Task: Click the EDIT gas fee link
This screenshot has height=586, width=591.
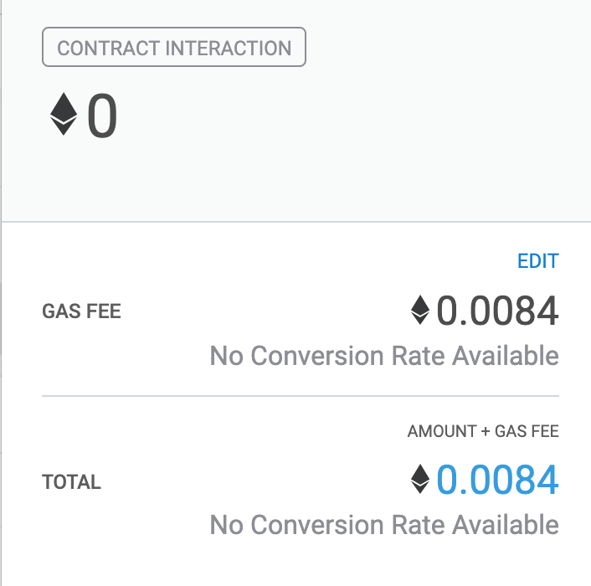Action: tap(538, 261)
